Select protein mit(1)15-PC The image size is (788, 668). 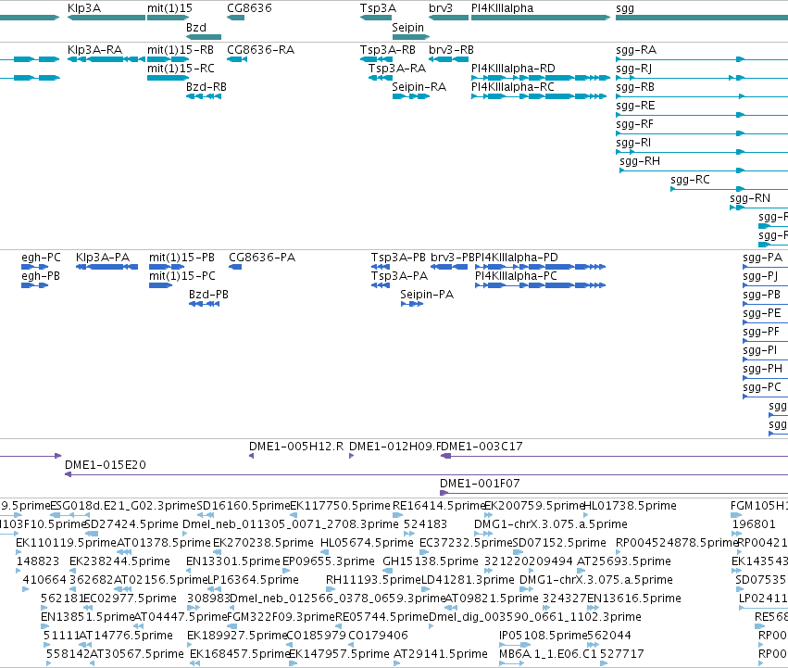(x=161, y=285)
